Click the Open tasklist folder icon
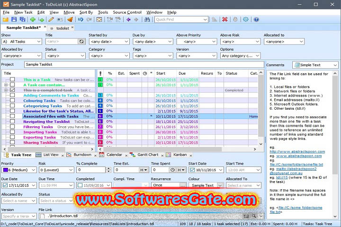The image size is (341, 227). [6, 19]
